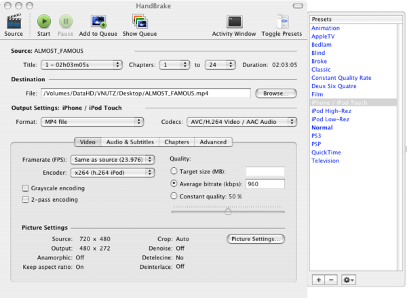Click the Presets list header
Image resolution: width=407 pixels, height=298 pixels.
click(355, 19)
